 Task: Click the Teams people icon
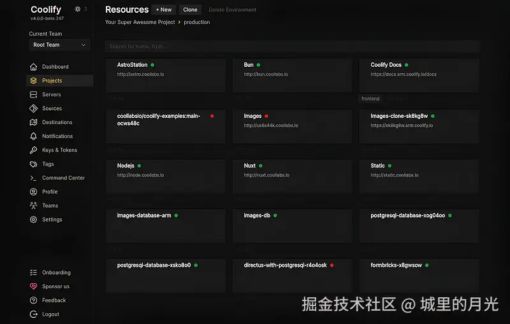(34, 206)
